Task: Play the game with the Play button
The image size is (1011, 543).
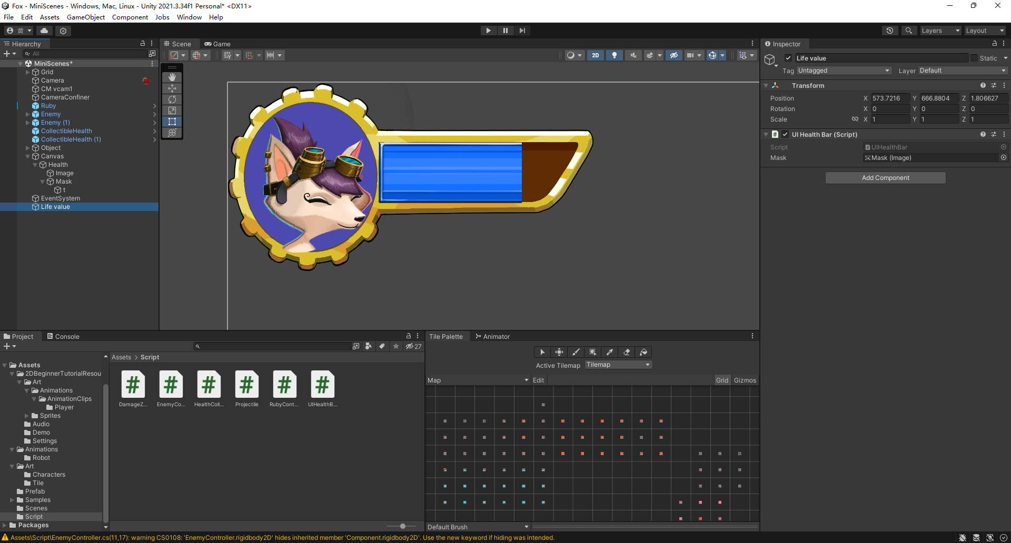Action: (488, 31)
